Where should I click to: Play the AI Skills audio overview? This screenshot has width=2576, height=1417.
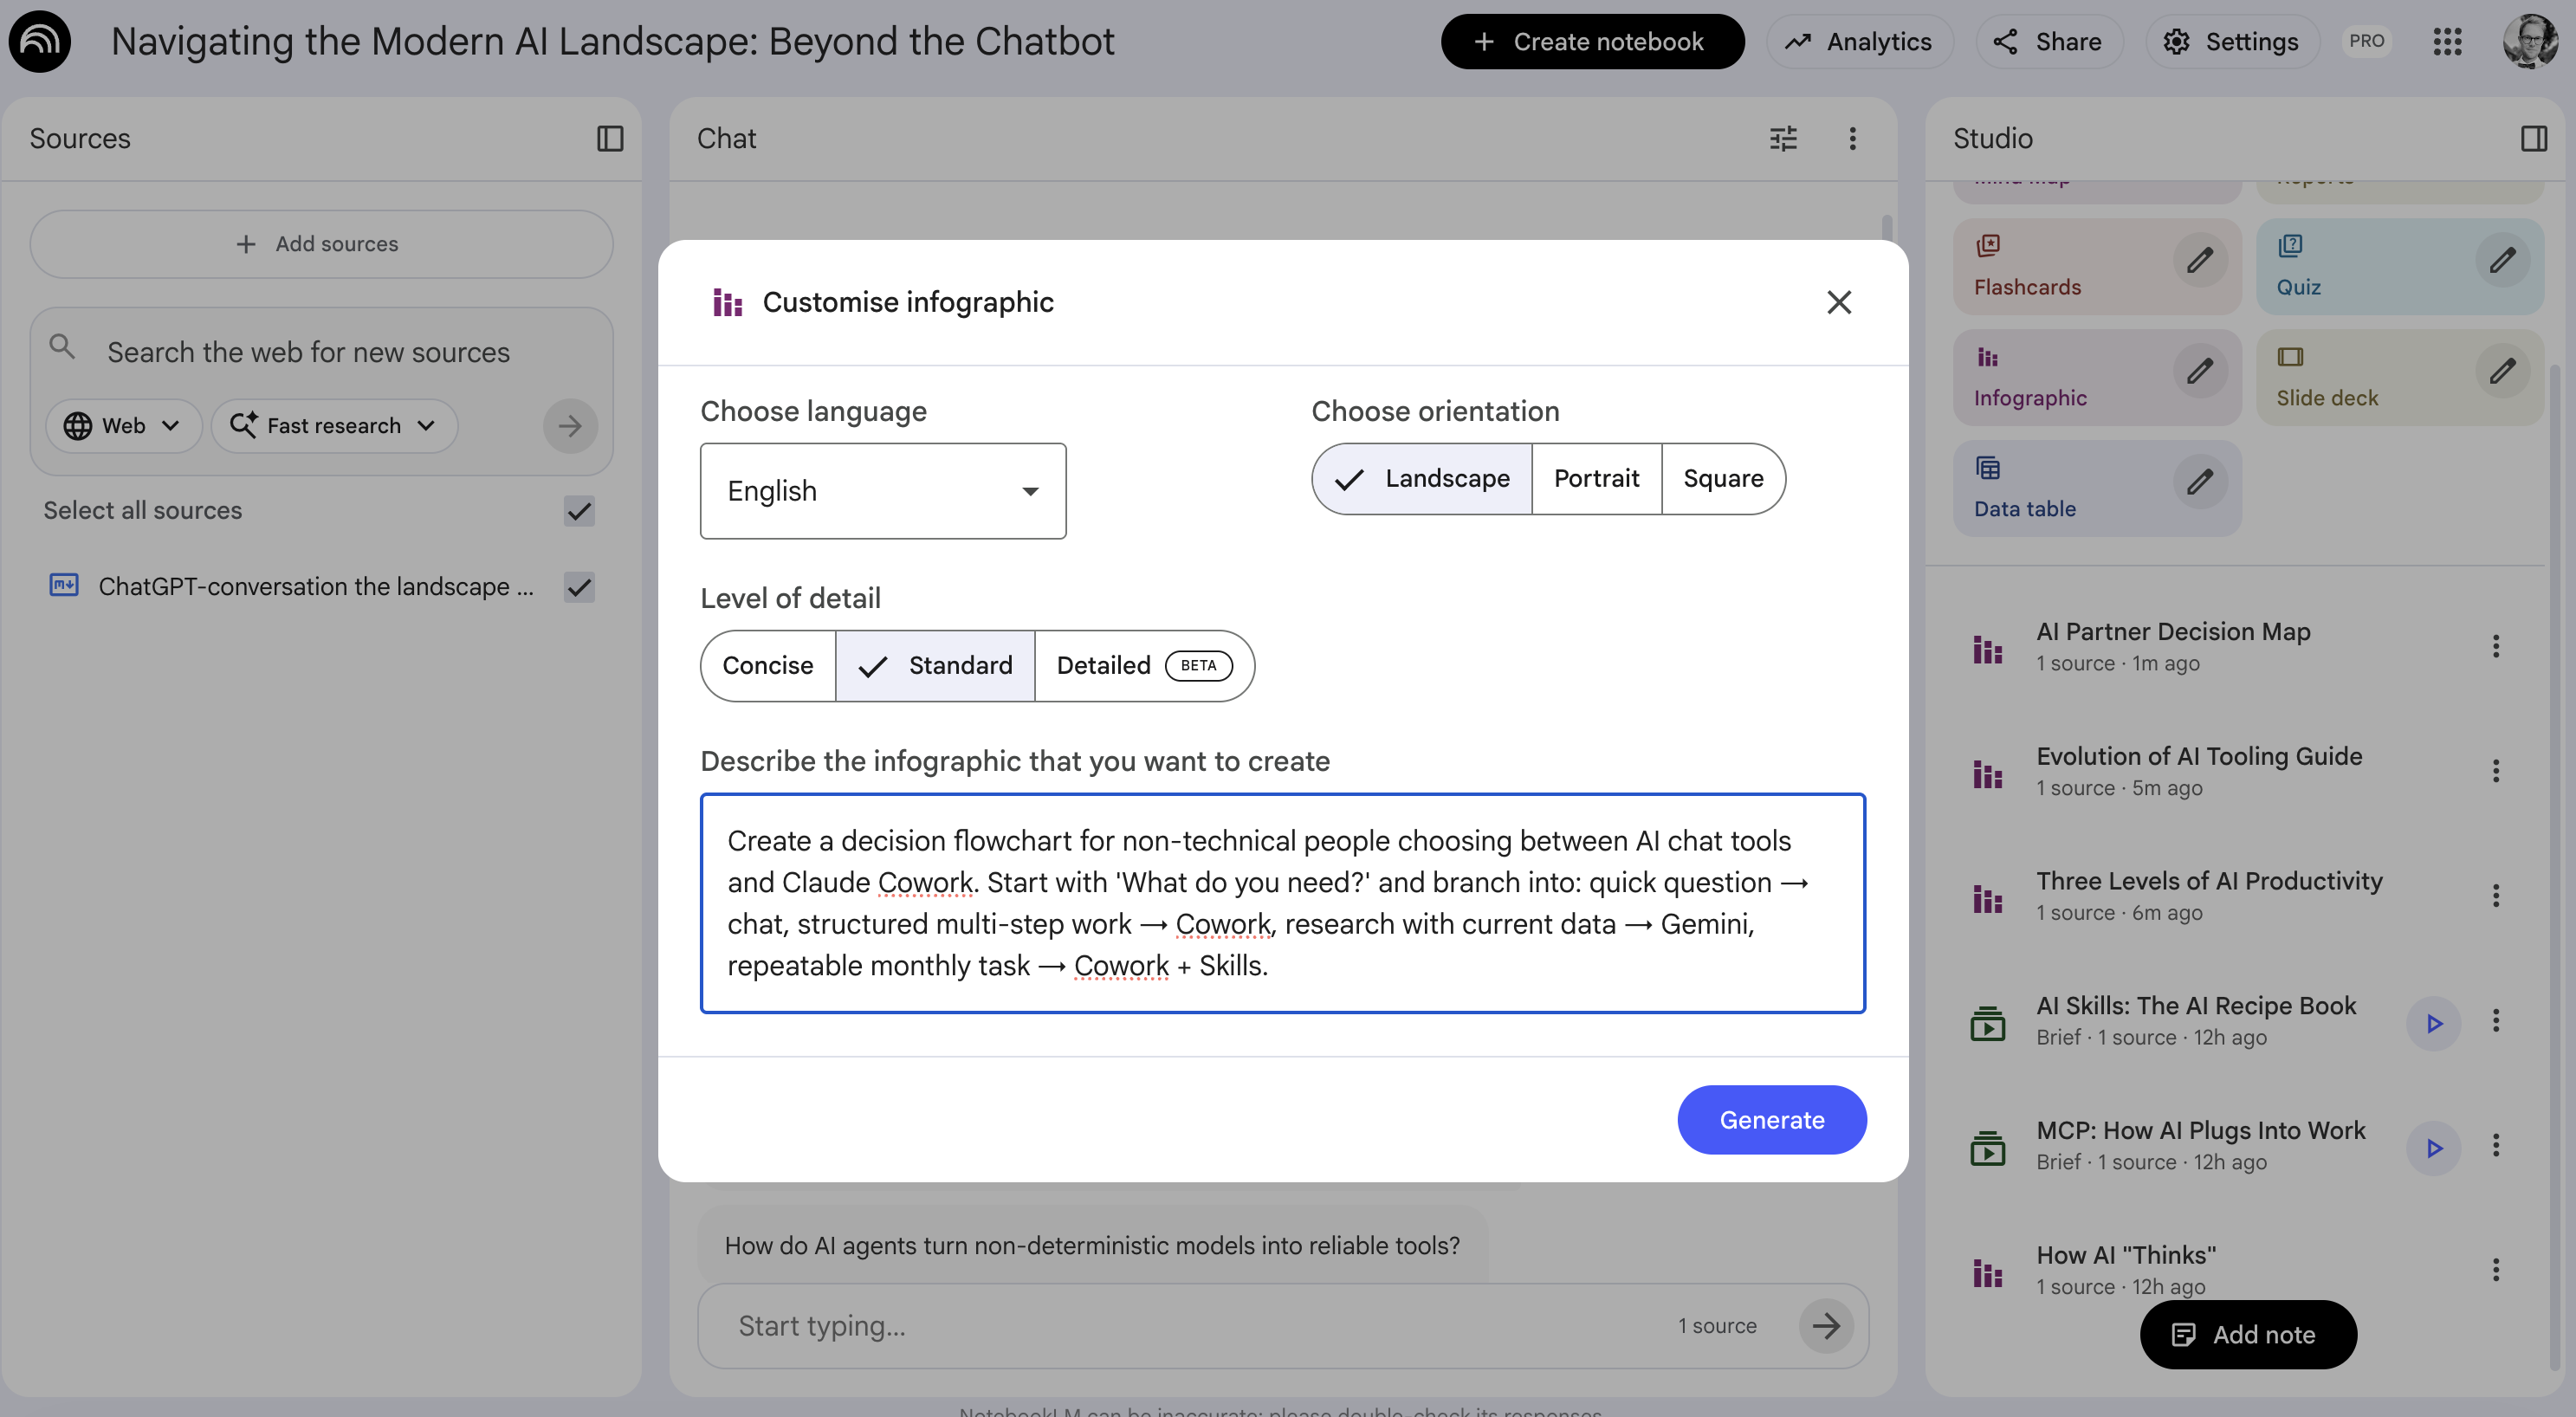click(x=2435, y=1023)
